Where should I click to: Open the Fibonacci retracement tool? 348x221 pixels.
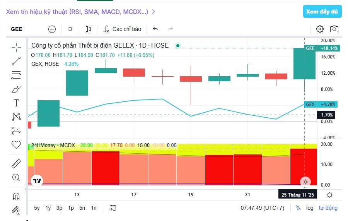[x=16, y=75]
